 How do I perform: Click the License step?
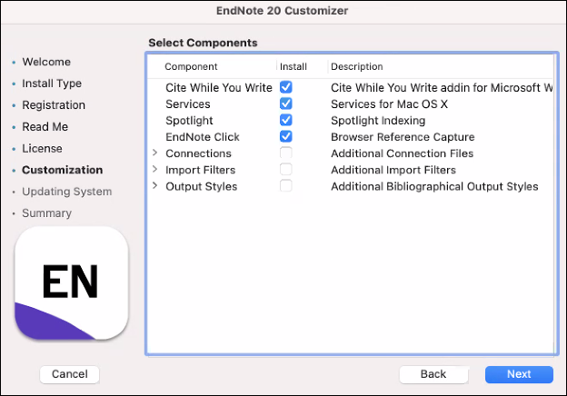[42, 149]
